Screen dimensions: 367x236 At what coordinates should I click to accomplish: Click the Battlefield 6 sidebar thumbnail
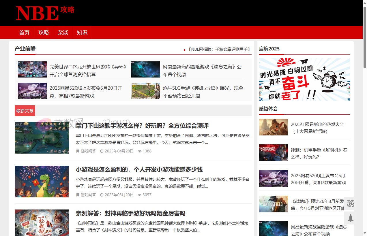(273, 204)
